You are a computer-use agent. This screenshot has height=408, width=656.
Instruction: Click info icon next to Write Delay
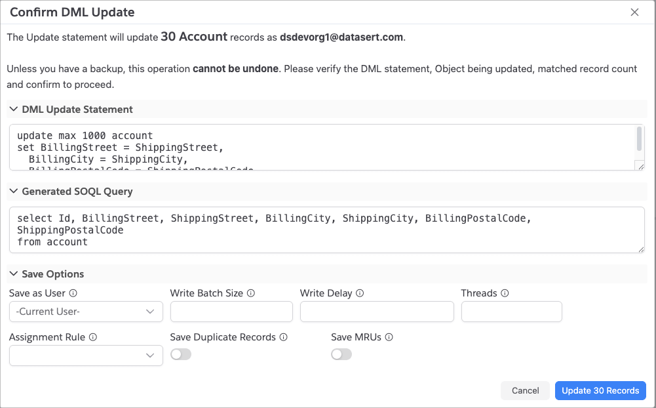(360, 293)
